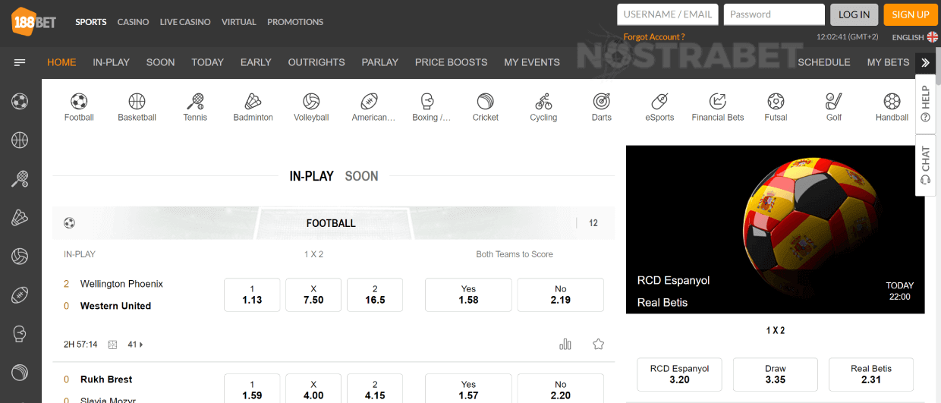Open PROMOTIONS in top menu
Viewport: 941px width, 403px height.
point(295,22)
